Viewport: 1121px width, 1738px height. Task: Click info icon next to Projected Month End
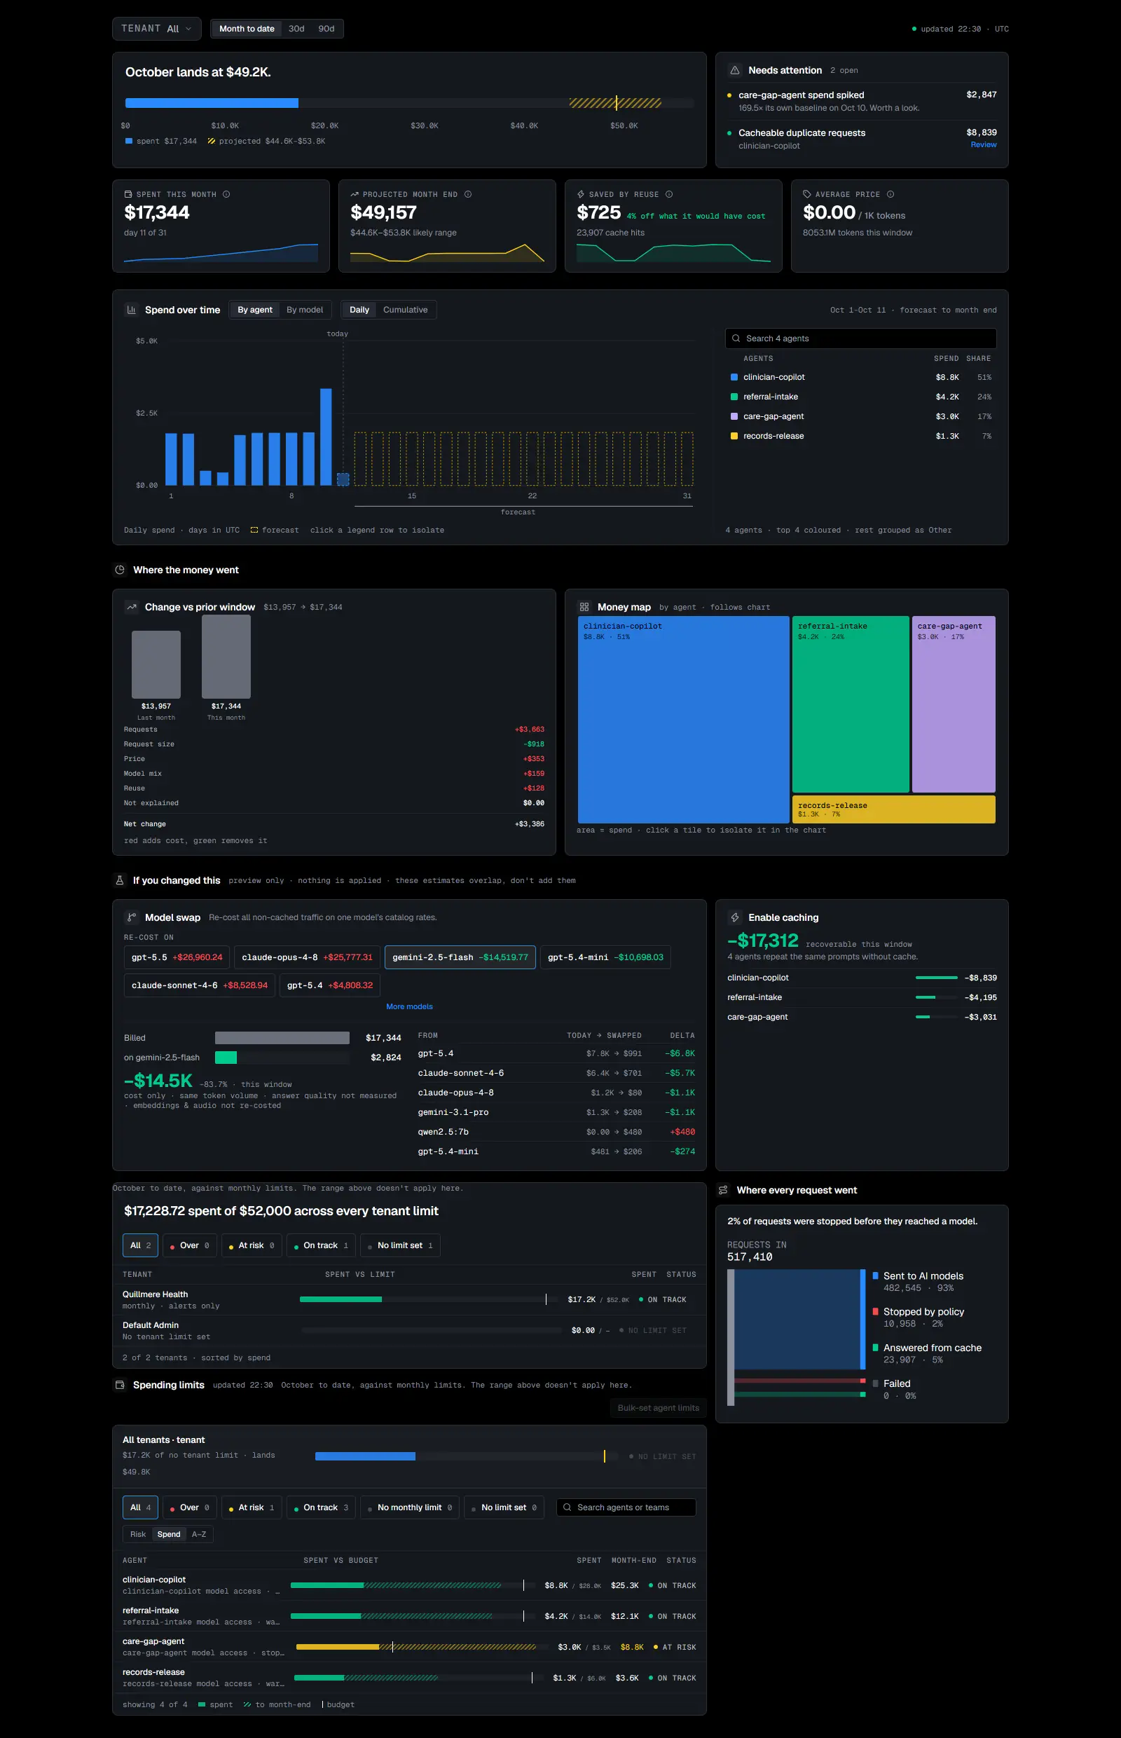tap(468, 194)
